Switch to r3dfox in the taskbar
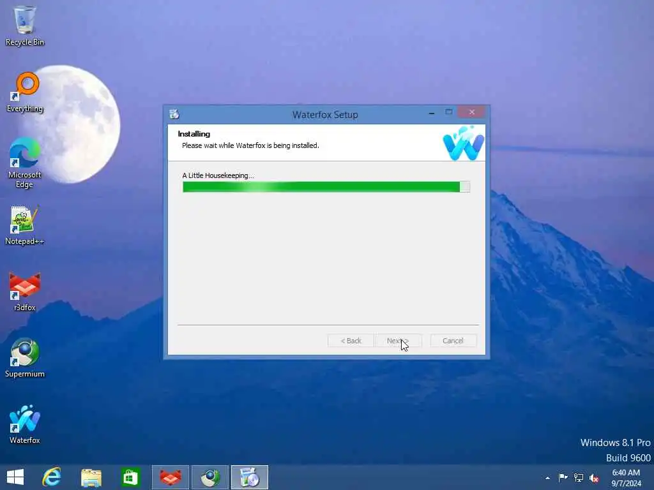 point(171,477)
